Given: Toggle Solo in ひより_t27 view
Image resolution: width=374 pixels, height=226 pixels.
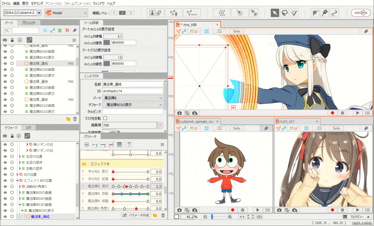Looking at the screenshot, I should tap(336, 128).
